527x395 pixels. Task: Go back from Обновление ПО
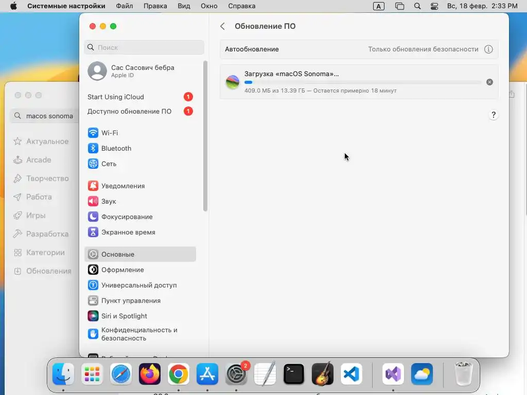[x=222, y=26]
